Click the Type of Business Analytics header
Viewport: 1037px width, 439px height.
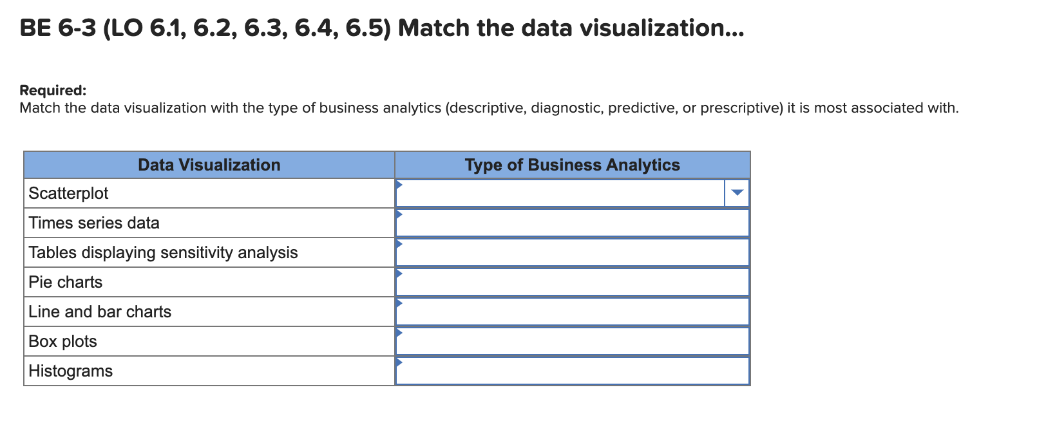[x=573, y=165]
